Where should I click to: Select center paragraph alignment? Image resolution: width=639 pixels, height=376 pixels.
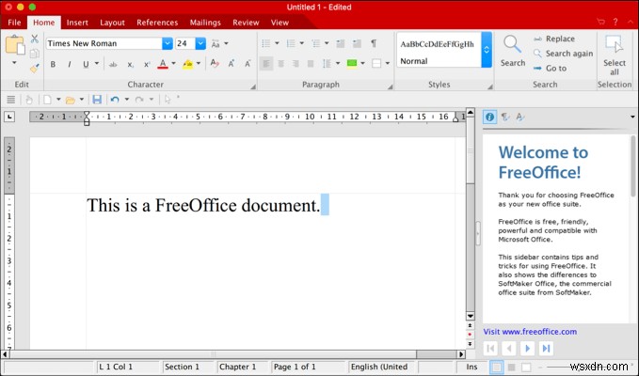(x=280, y=64)
